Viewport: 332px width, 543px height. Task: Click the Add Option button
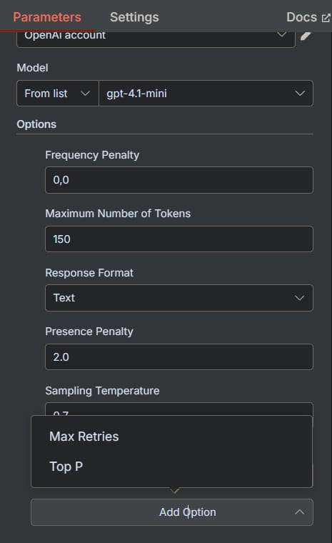172,512
